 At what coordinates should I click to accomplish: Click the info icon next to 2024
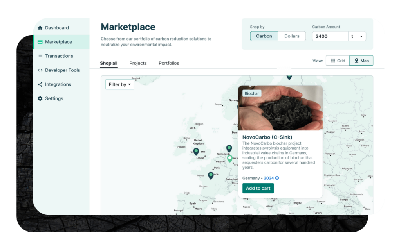[277, 178]
